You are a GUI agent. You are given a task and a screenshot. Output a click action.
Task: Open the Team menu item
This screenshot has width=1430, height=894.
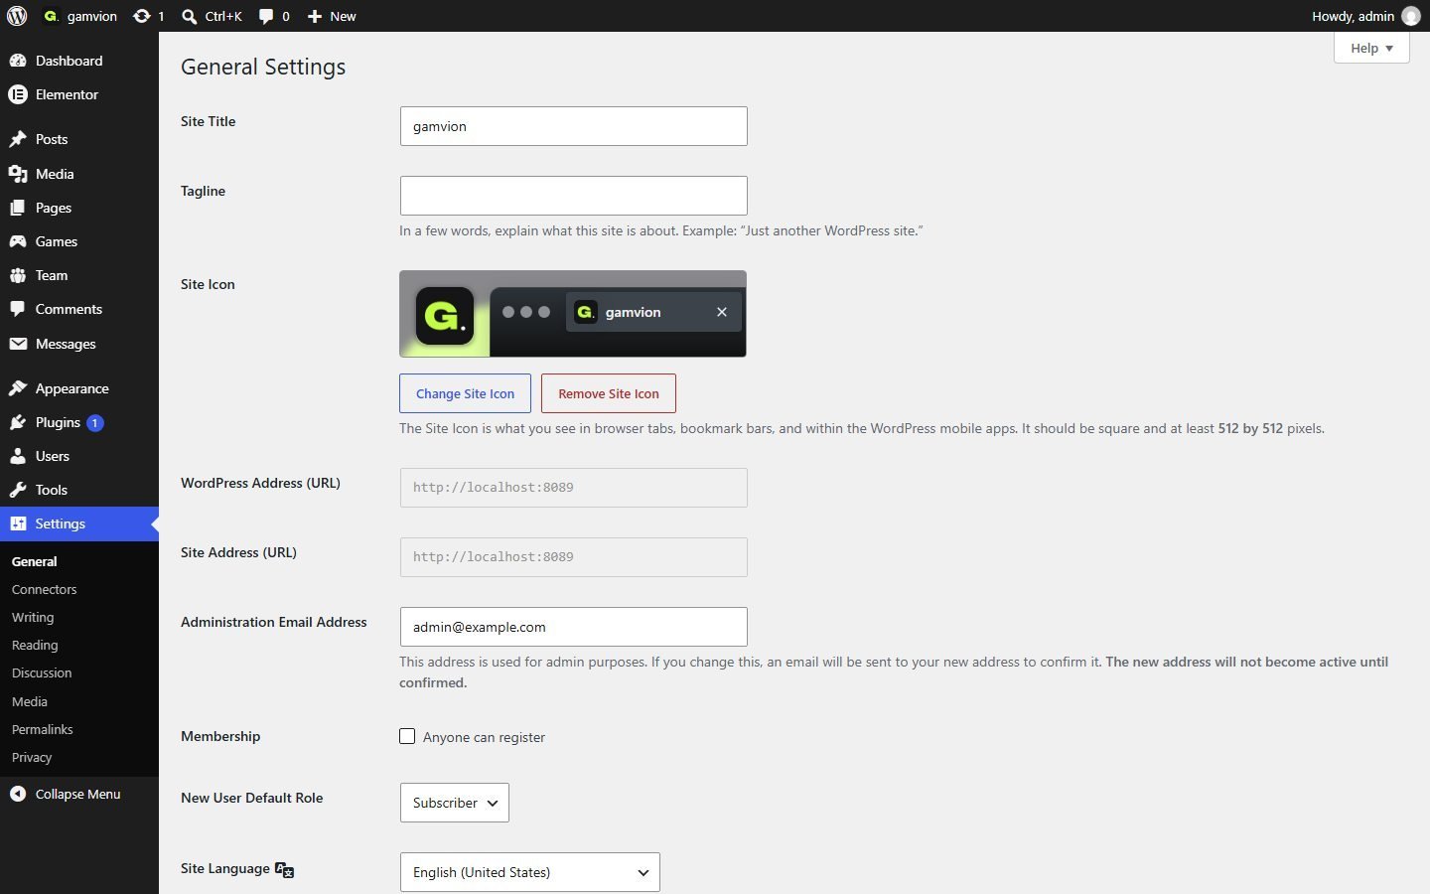click(x=79, y=275)
